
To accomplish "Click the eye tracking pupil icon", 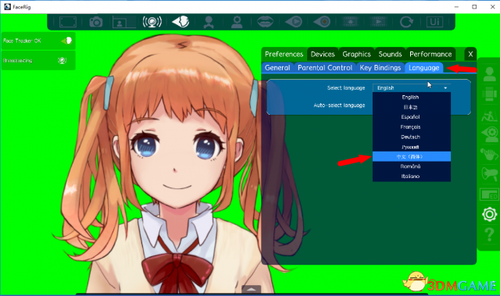I will click(322, 22).
